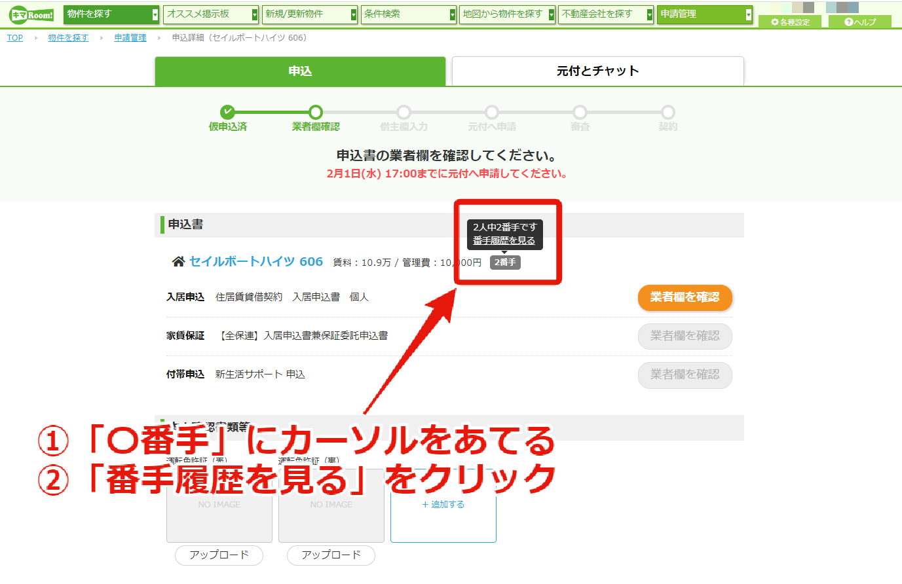Open セイルボートハイツ 606 property link

(256, 261)
